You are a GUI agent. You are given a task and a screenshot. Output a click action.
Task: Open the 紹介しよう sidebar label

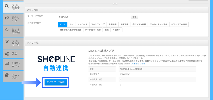pyautogui.click(x=16, y=19)
